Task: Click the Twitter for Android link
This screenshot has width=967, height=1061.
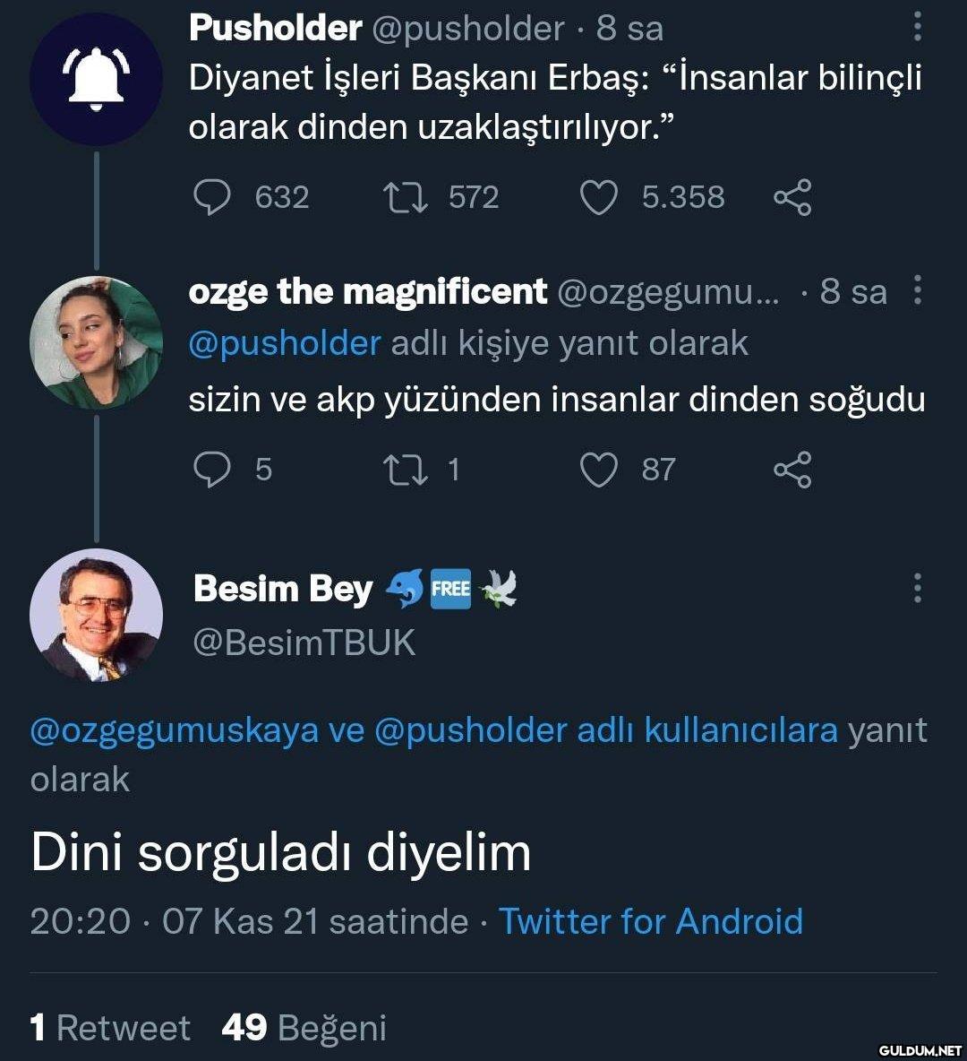Action: click(x=650, y=921)
